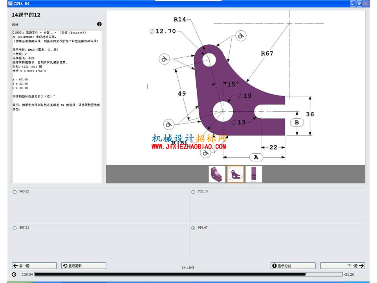This screenshot has height=283, width=377.
Task: Click the reset question circular arrow icon
Action: click(x=65, y=266)
